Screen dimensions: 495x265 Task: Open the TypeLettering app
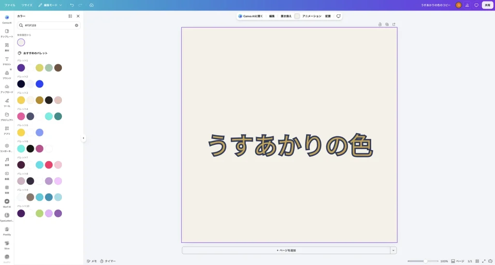pos(7,217)
